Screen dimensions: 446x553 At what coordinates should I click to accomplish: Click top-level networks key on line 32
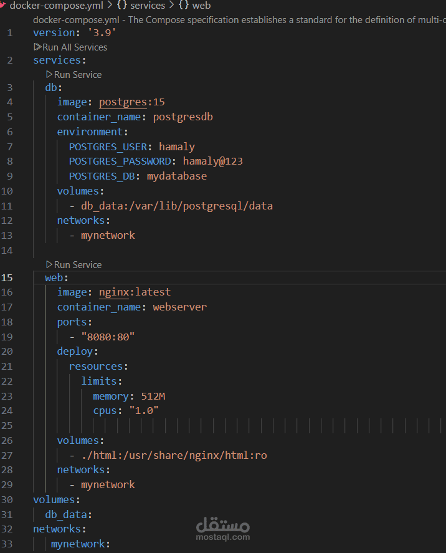[x=57, y=529]
